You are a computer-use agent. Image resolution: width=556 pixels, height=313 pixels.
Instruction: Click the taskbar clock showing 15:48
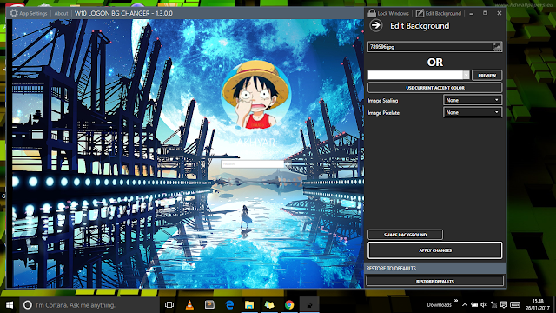tap(537, 305)
